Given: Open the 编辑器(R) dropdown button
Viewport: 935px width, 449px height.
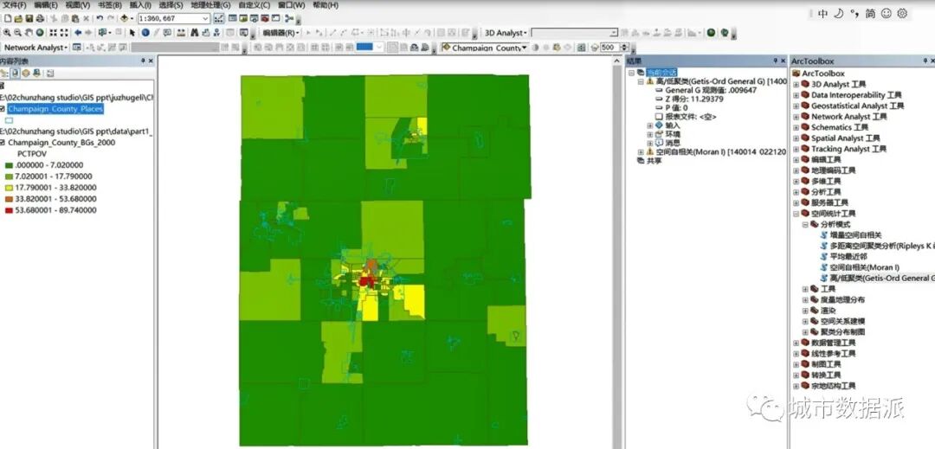Looking at the screenshot, I should (x=280, y=33).
